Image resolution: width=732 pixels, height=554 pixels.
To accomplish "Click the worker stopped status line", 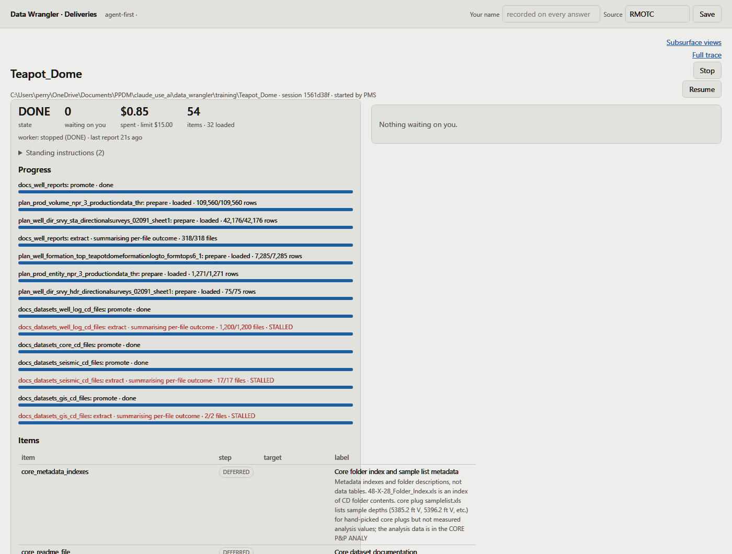I will tap(80, 137).
